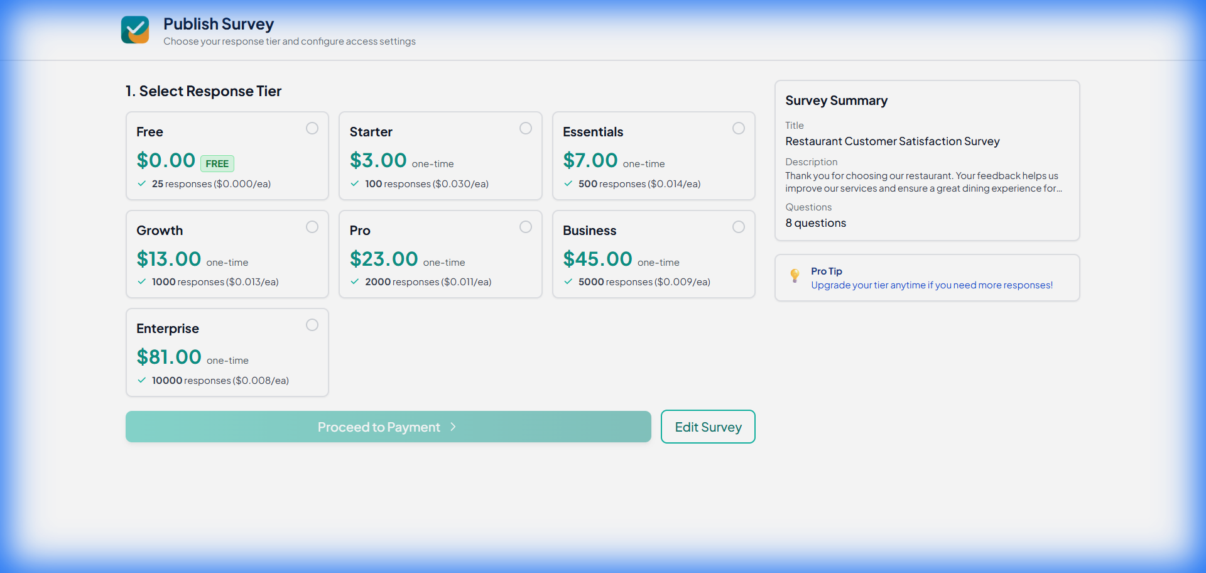Click the Restaurant Customer Satisfaction Survey title
This screenshot has width=1206, height=573.
(892, 141)
